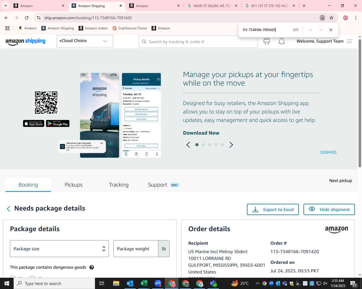
Task: Click order number 113-7348166-7091420 in Order details
Action: 295,252
